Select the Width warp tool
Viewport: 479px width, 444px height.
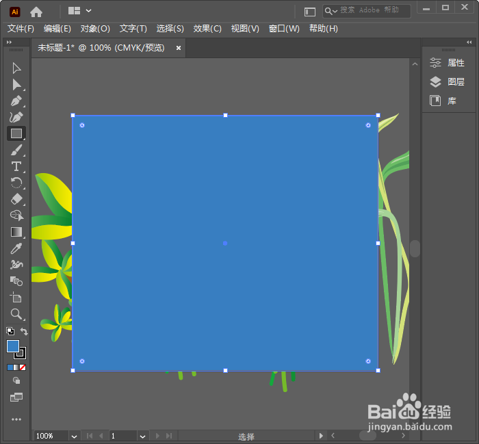(16, 265)
